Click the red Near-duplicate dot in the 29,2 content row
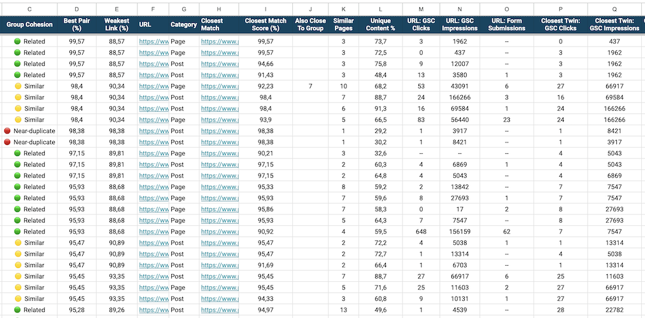The width and height of the screenshot is (645, 318). [x=7, y=130]
